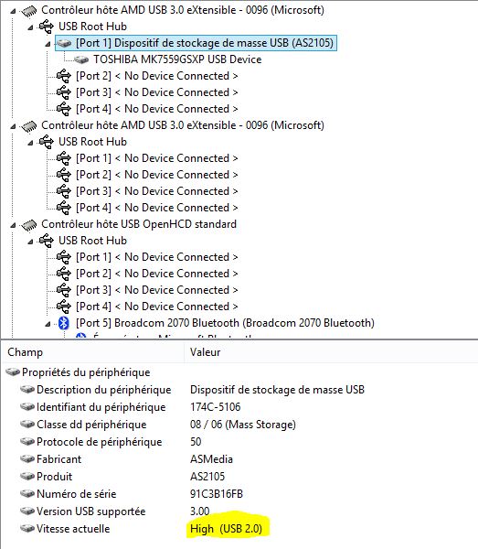The width and height of the screenshot is (478, 549).
Task: Click drive icon beside TOSHIBA MK7559GSXP USB Device
Action: coord(81,59)
